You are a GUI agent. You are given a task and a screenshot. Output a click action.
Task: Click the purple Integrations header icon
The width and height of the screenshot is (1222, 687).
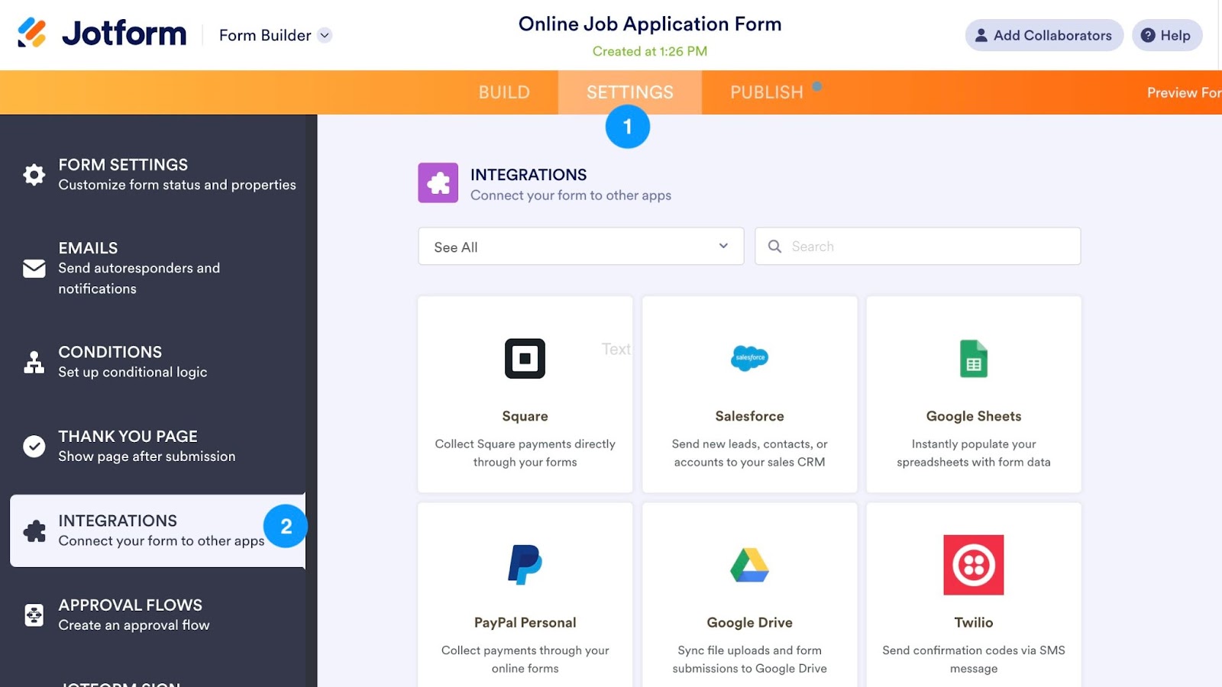point(438,182)
